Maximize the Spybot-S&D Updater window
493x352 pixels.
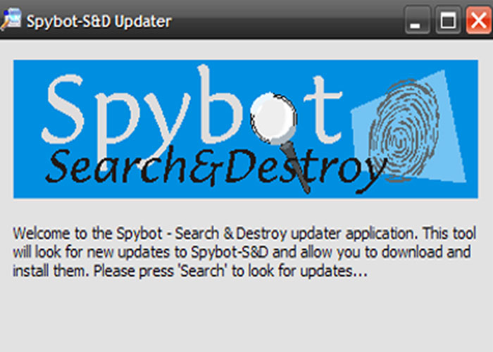click(x=447, y=22)
